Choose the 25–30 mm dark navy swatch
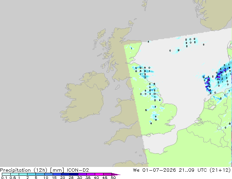The height and width of the screenshot is (179, 232). pos(74,174)
